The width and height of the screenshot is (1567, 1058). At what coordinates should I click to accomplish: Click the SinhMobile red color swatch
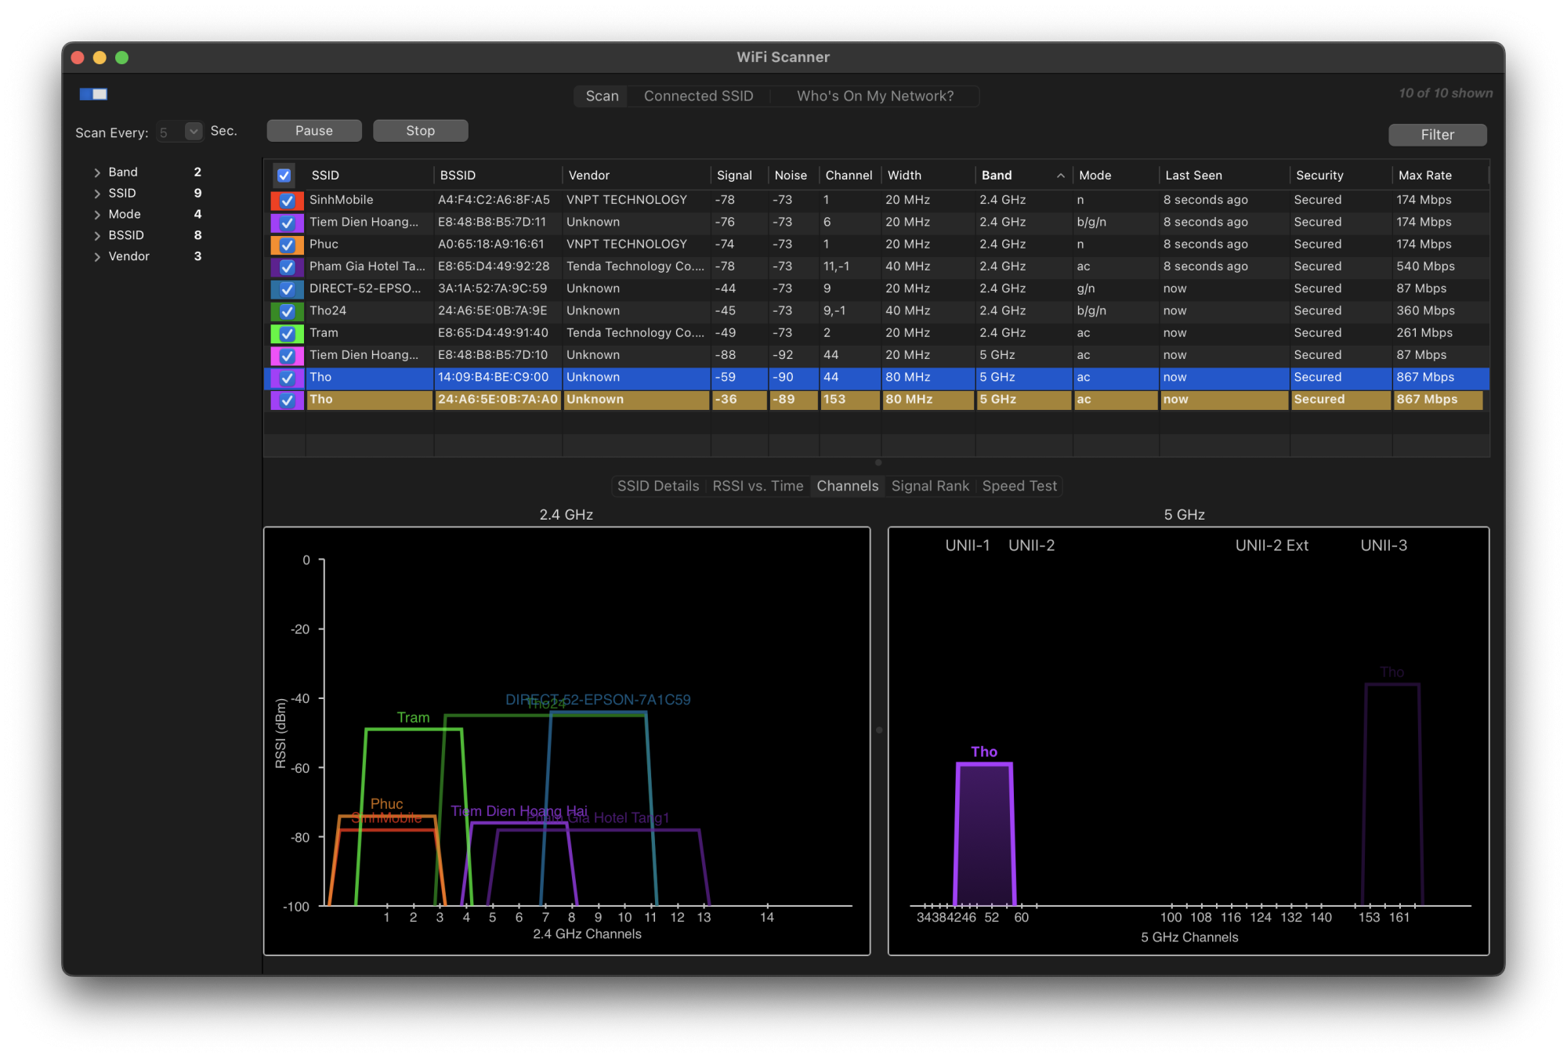(x=275, y=201)
